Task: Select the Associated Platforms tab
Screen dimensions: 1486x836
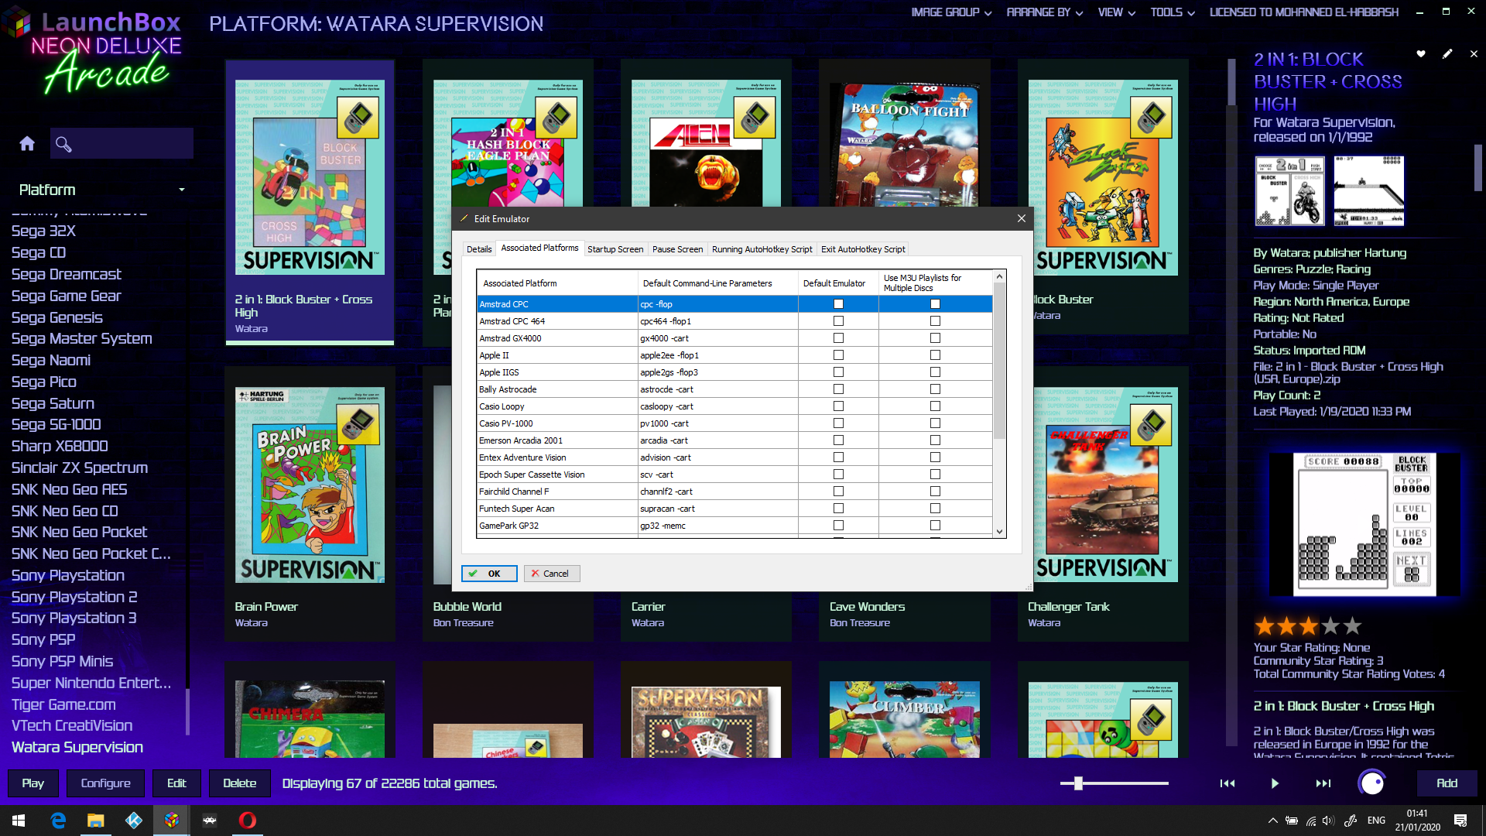Action: click(x=539, y=248)
